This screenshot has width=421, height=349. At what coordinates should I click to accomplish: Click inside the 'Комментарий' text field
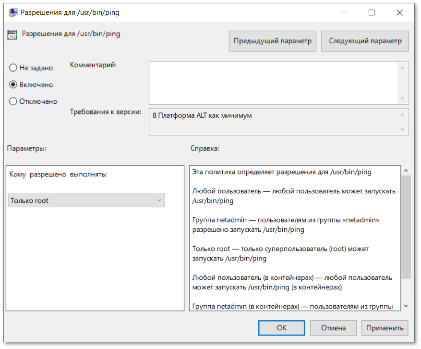click(x=274, y=82)
